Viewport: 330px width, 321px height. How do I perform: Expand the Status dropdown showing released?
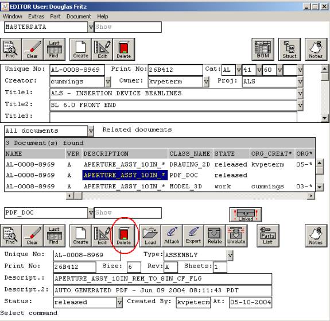tap(119, 302)
